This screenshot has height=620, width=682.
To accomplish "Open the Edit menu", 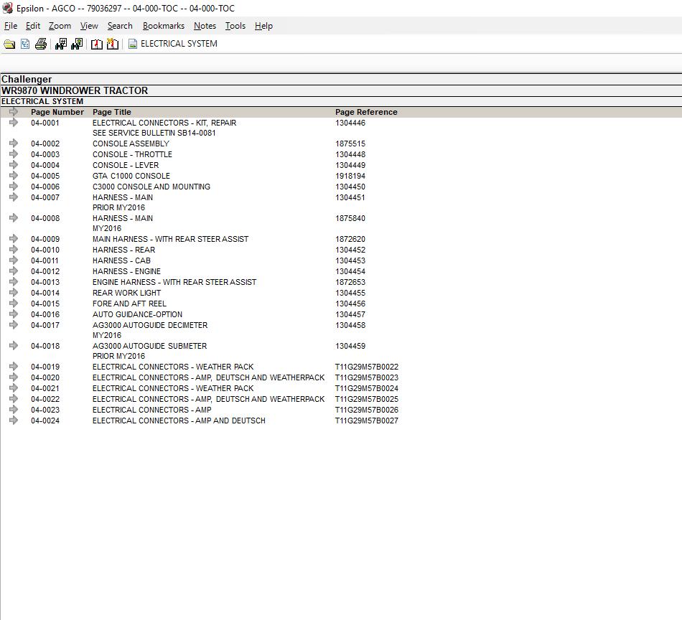I will coord(33,26).
